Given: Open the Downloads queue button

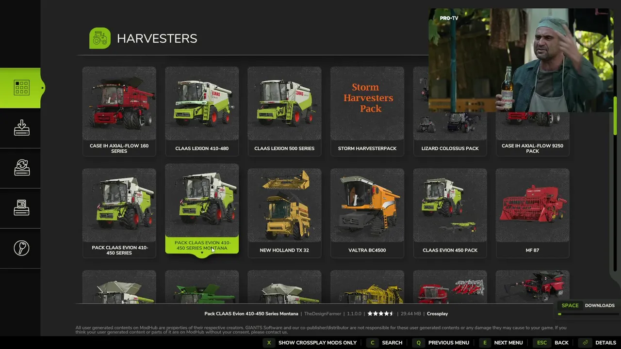Looking at the screenshot, I should pos(588,305).
